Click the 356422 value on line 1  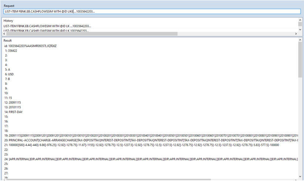[13, 50]
